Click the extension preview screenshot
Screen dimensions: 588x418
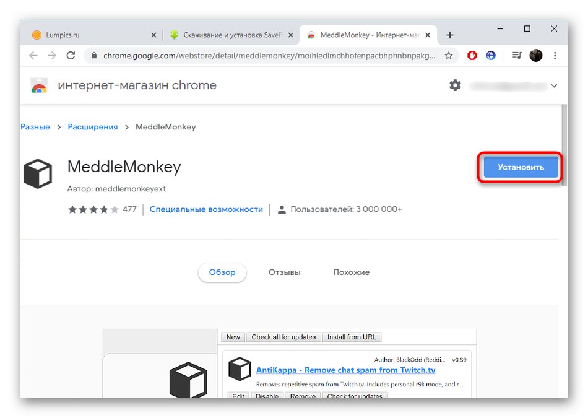[x=289, y=364]
